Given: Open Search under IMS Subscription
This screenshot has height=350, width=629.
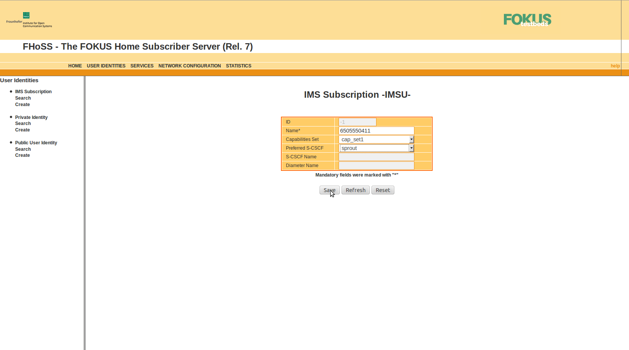Looking at the screenshot, I should click(23, 98).
